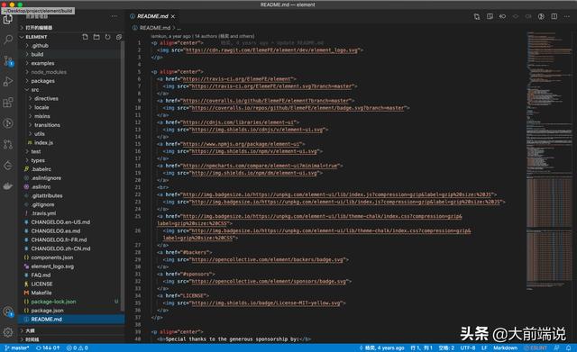
Task: Expand the 大纲 outline section
Action: point(72,330)
